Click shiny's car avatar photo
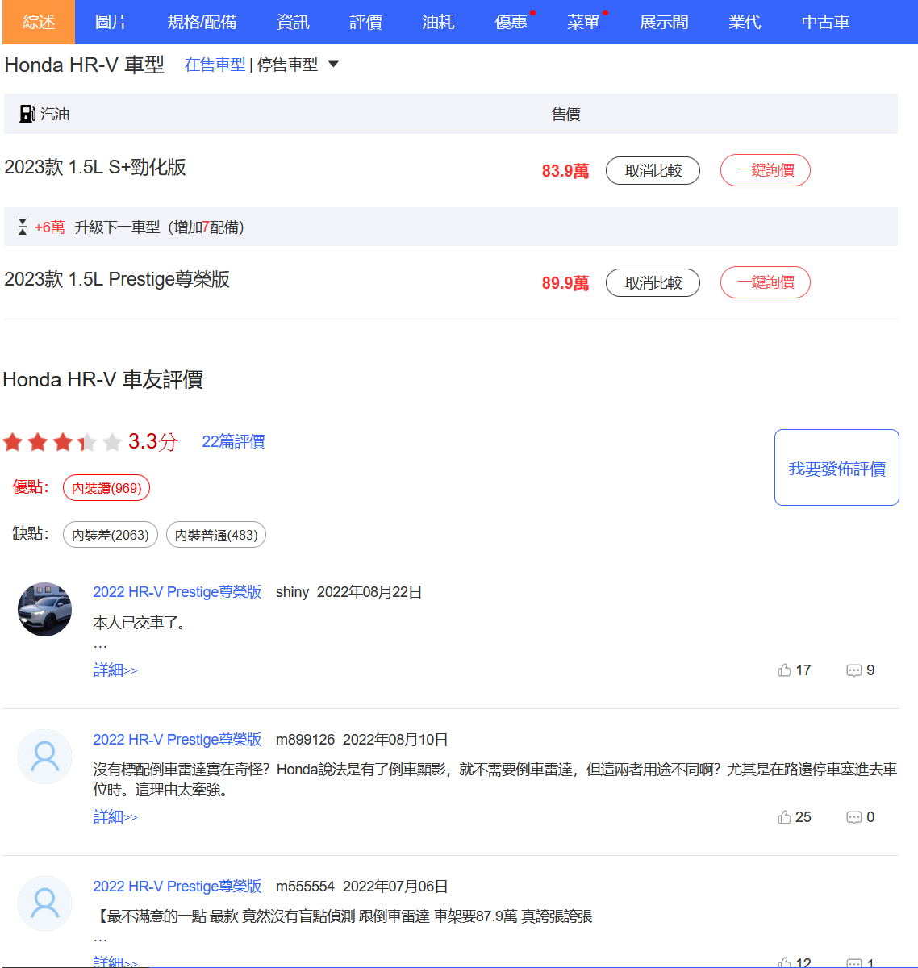Screen dimensions: 918x968 [x=45, y=610]
